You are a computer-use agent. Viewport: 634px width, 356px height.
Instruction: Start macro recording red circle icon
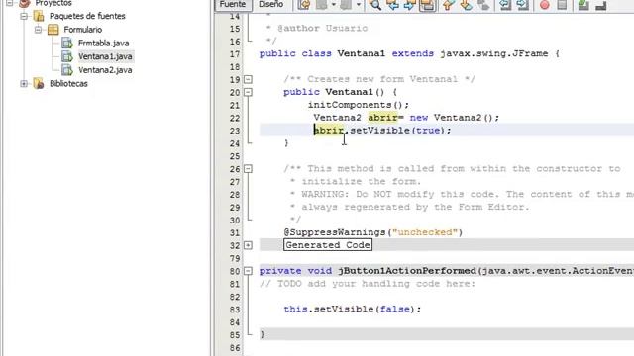pyautogui.click(x=545, y=5)
